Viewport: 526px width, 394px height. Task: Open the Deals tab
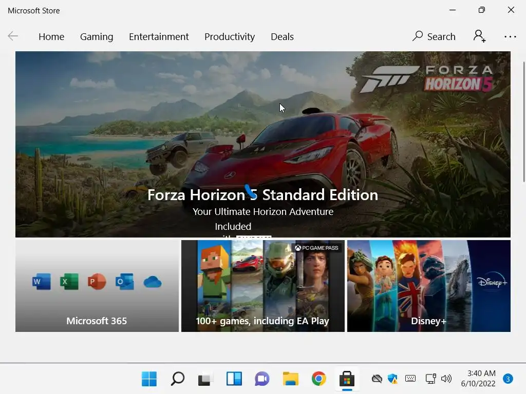tap(282, 36)
